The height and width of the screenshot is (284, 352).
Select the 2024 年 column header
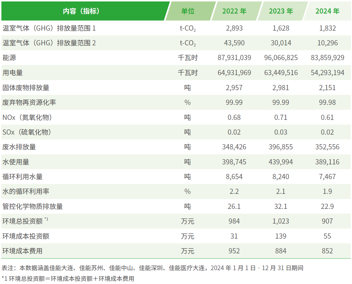(327, 11)
